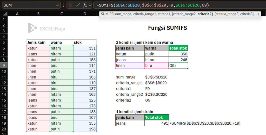
Task: Click the 'Fungsi SUMIFS' title
Action: click(168, 28)
